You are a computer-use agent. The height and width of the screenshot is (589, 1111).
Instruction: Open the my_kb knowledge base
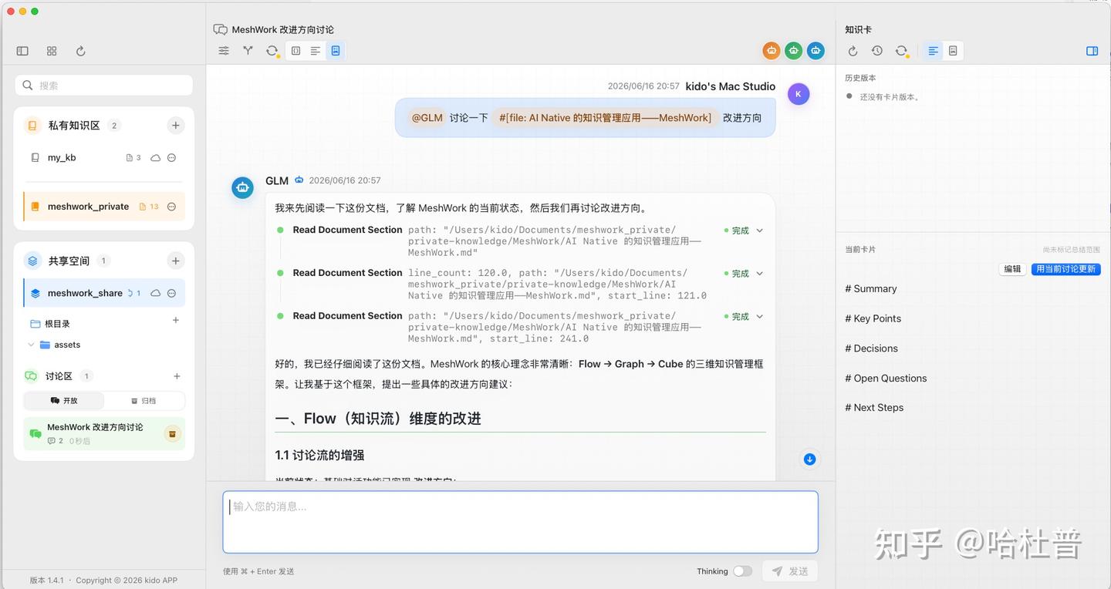point(62,157)
